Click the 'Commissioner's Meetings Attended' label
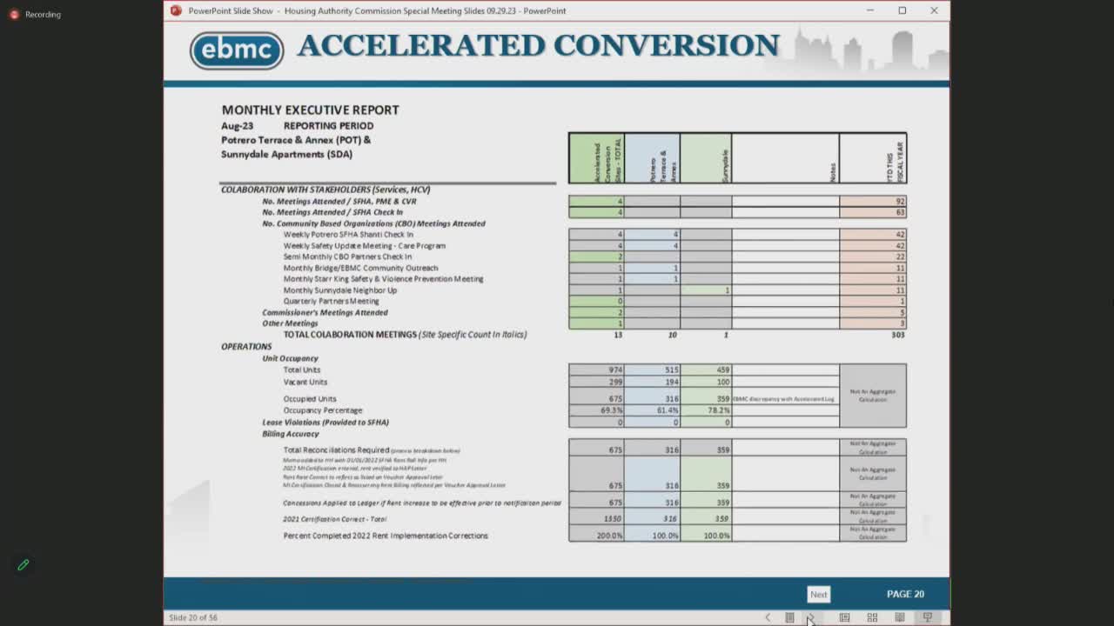Screen dimensions: 1114x626 coord(325,313)
